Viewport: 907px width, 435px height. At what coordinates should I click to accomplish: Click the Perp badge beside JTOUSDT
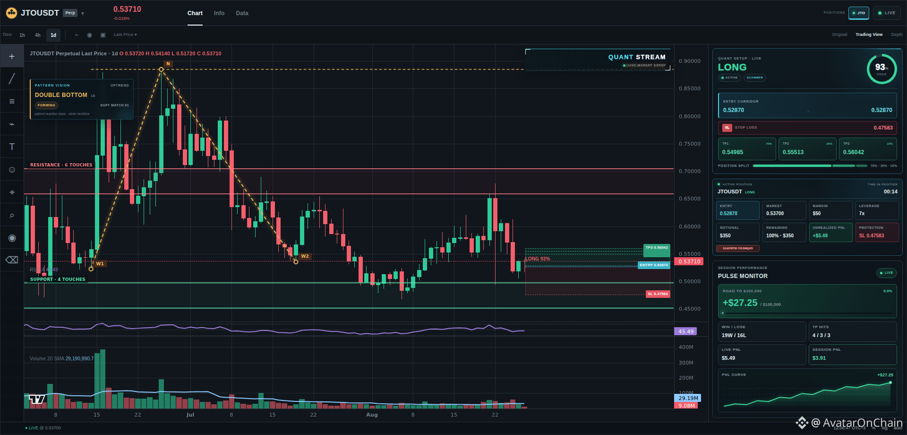[70, 13]
